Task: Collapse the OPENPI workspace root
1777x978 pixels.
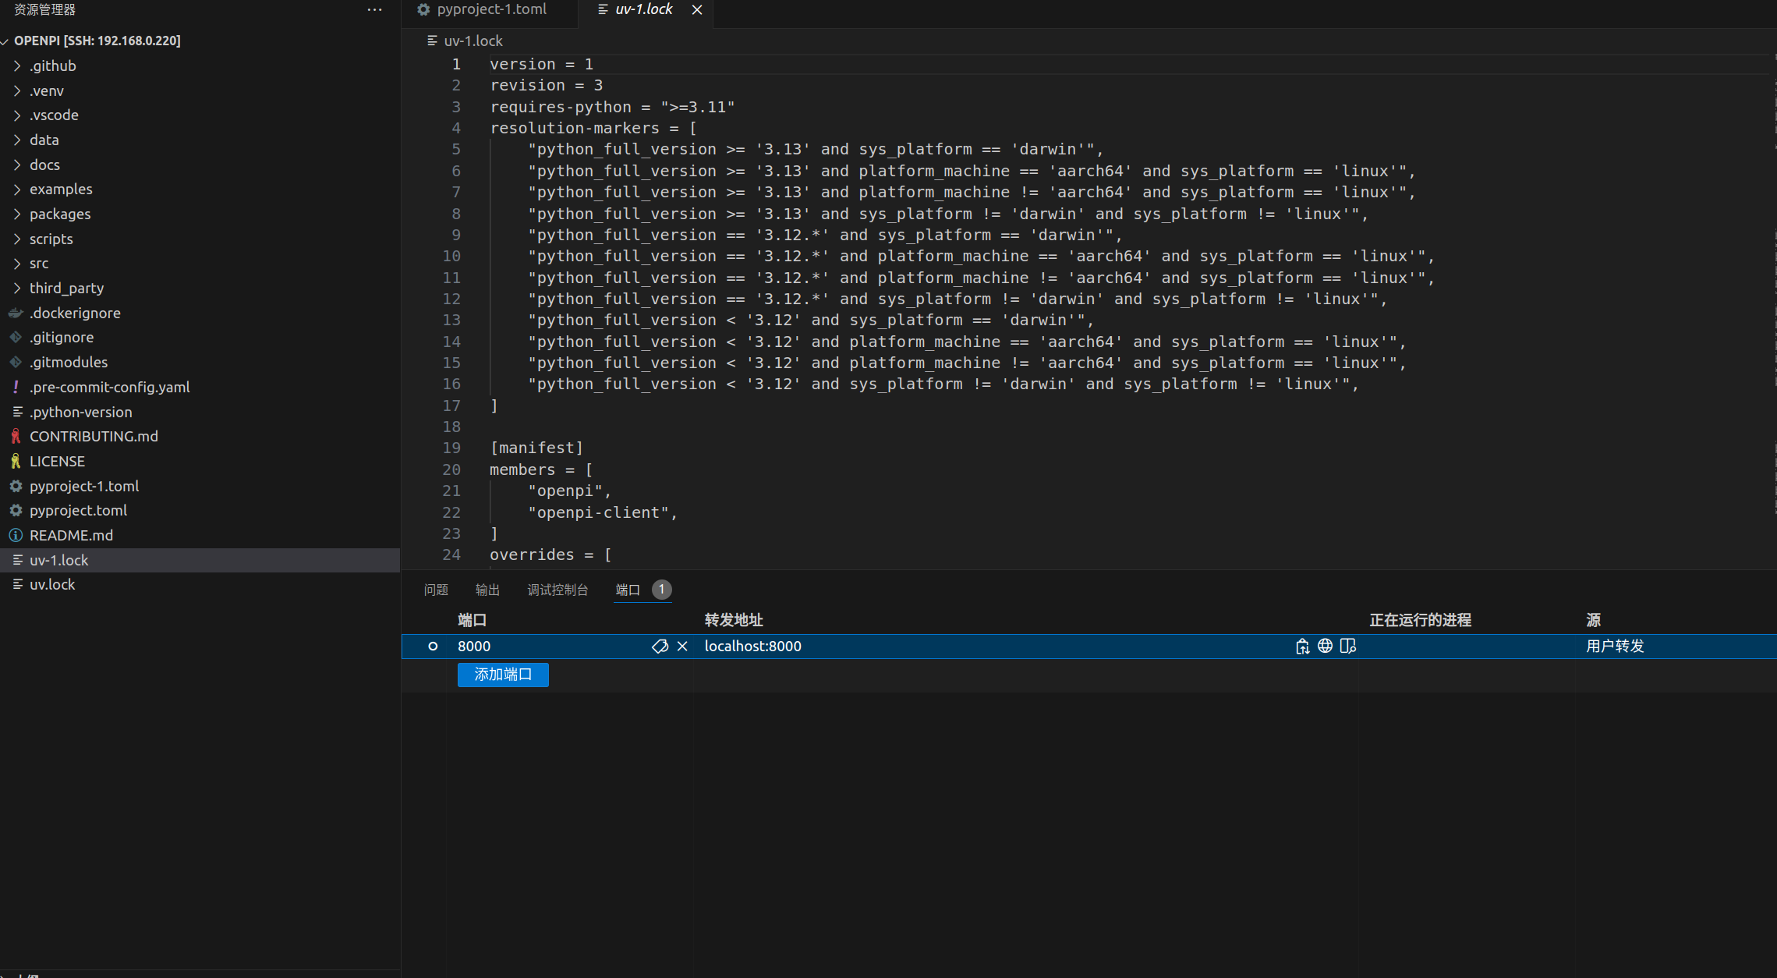Action: click(x=97, y=41)
